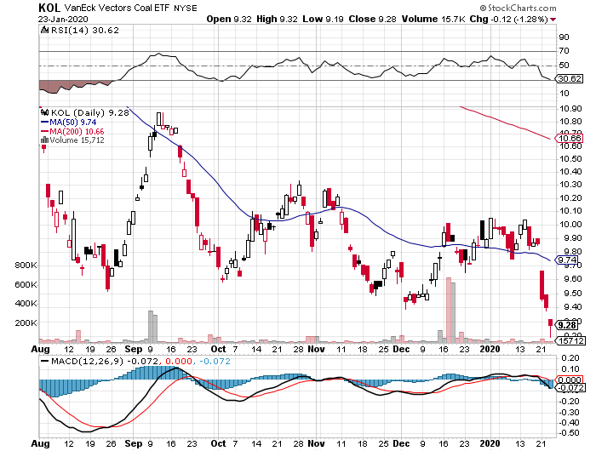The width and height of the screenshot is (596, 451).
Task: Click the MACD 0.000 value tag on right
Action: pos(569,380)
